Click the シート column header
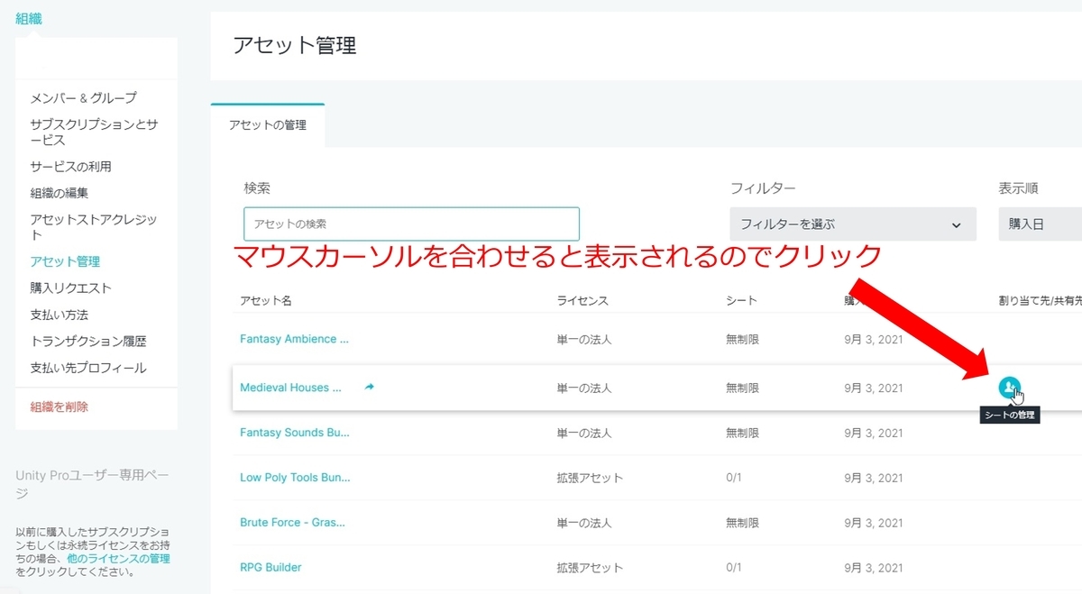1082x594 pixels. click(x=741, y=300)
